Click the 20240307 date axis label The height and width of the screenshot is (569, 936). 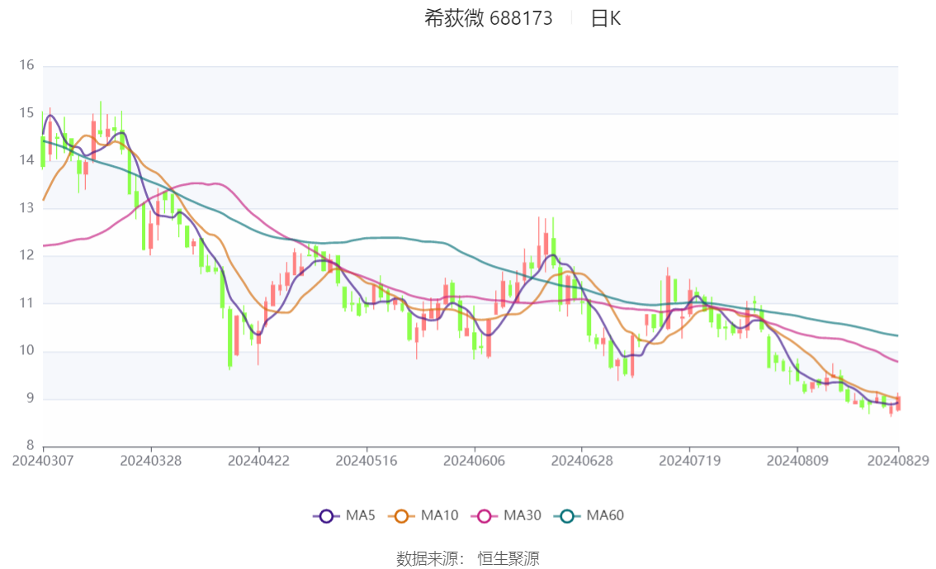pyautogui.click(x=43, y=461)
